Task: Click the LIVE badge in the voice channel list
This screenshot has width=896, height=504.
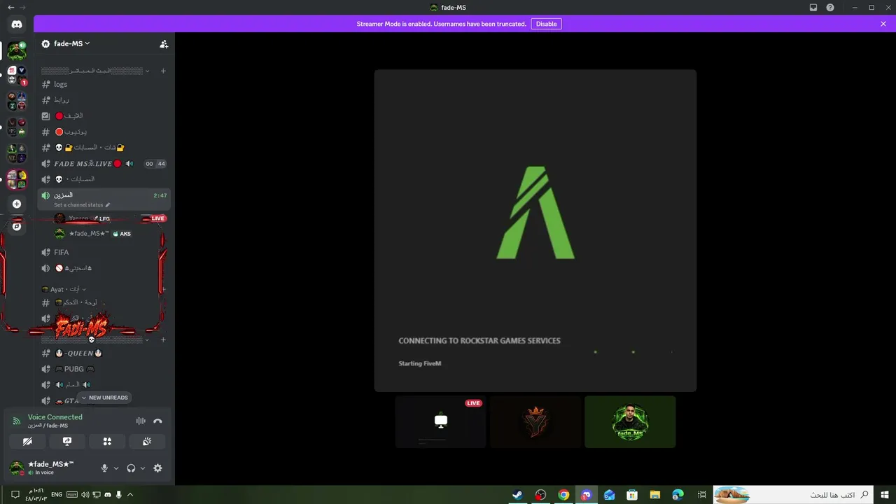Action: click(x=158, y=218)
